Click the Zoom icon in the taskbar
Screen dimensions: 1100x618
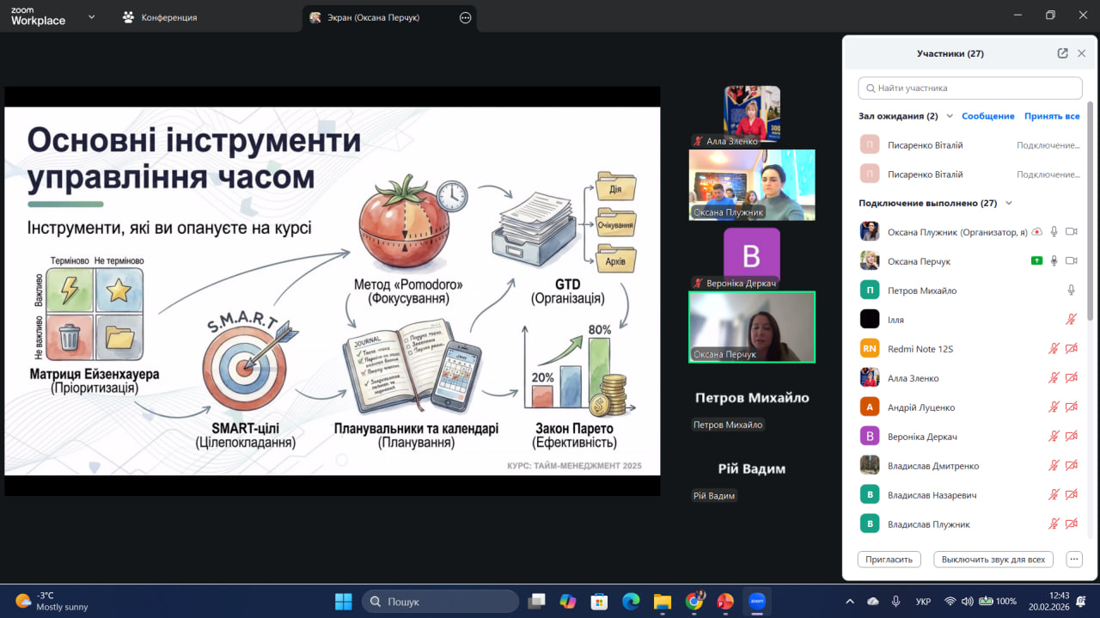click(757, 601)
